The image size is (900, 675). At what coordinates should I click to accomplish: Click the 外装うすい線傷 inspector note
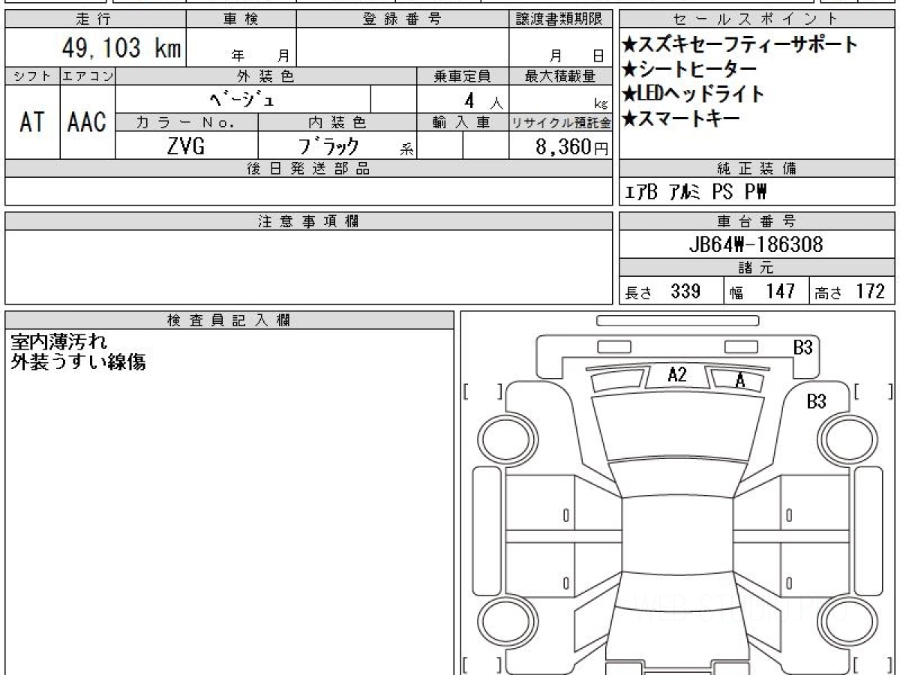(78, 362)
